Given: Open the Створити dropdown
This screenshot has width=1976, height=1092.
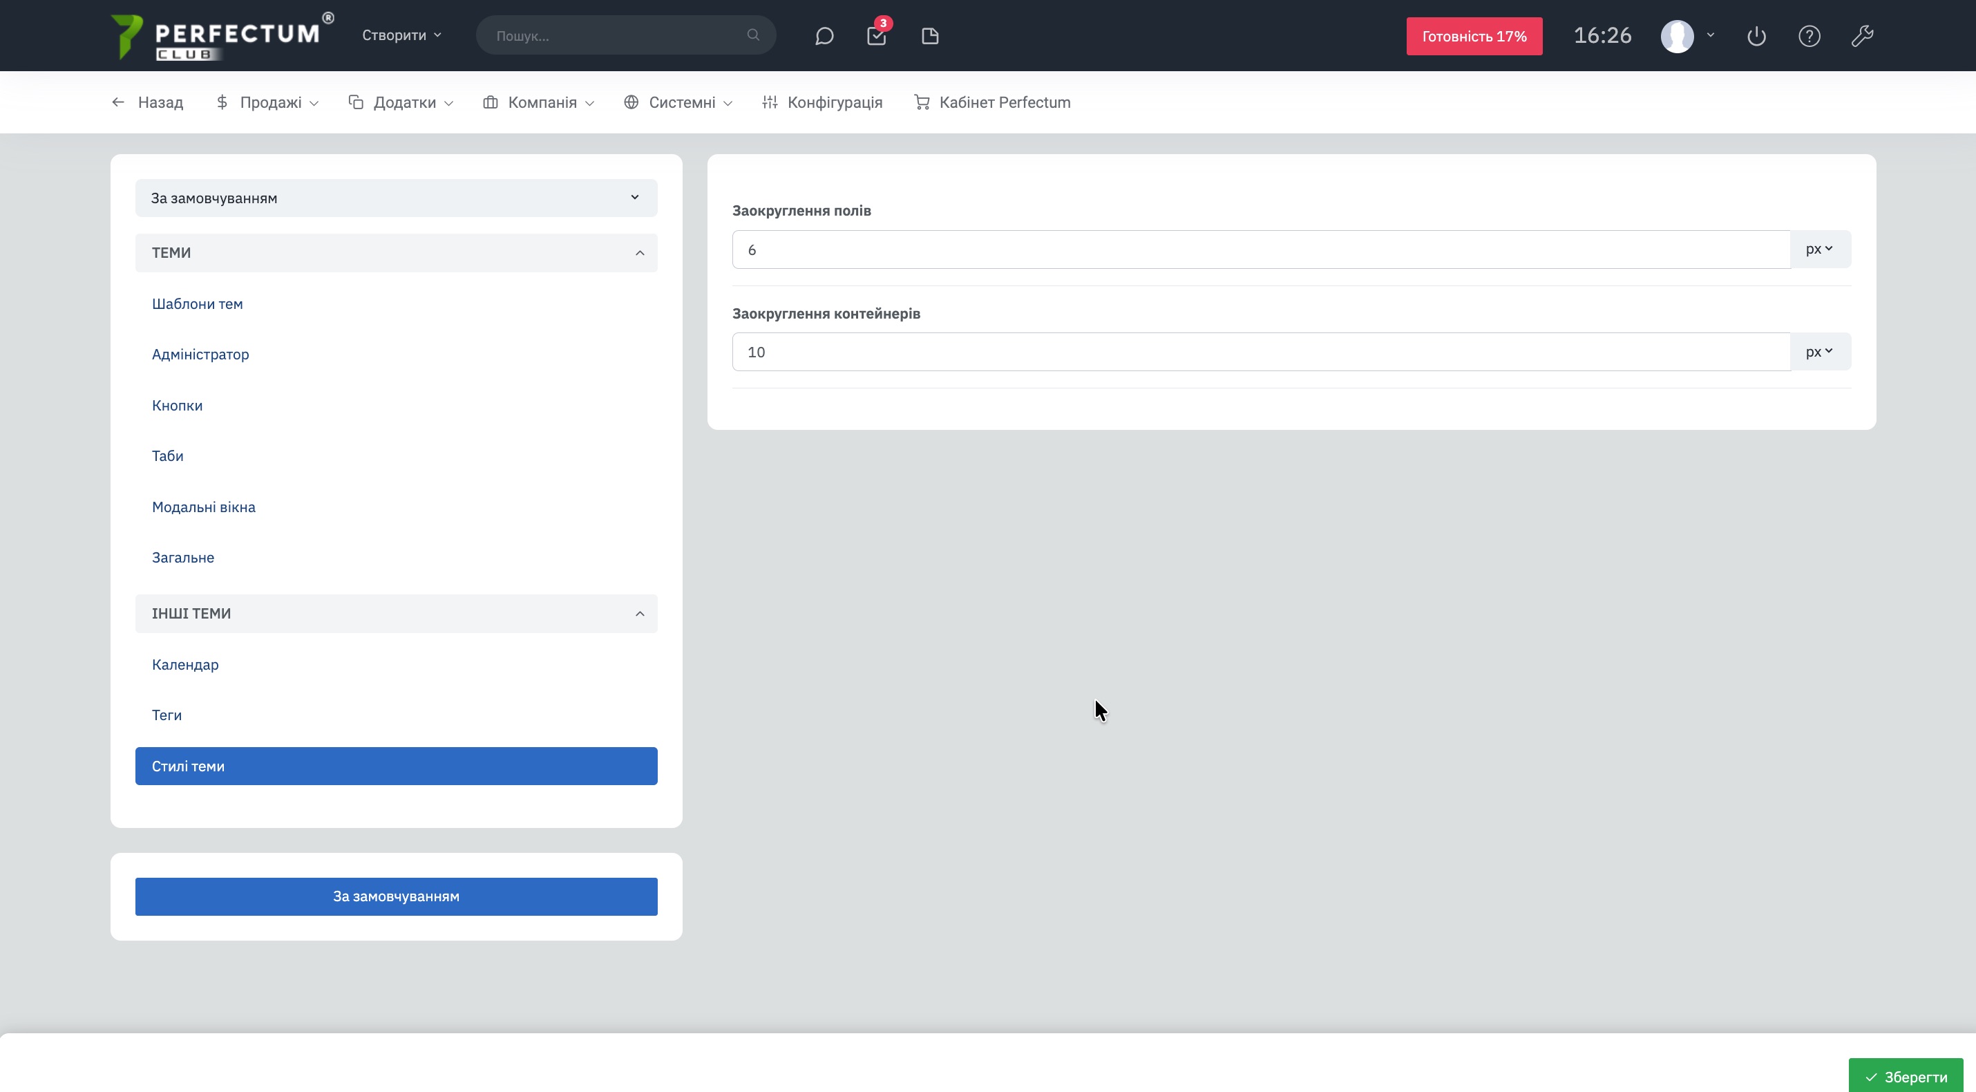Looking at the screenshot, I should pyautogui.click(x=401, y=35).
